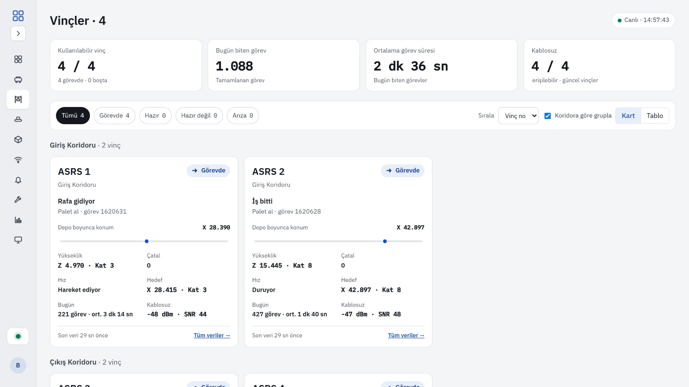Open the Vinç no sort dropdown
The height and width of the screenshot is (387, 689).
click(518, 116)
